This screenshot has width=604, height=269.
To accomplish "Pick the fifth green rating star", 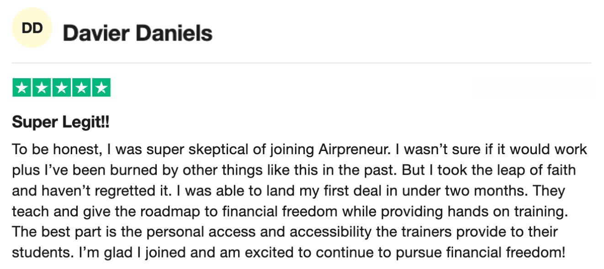I will coord(101,88).
